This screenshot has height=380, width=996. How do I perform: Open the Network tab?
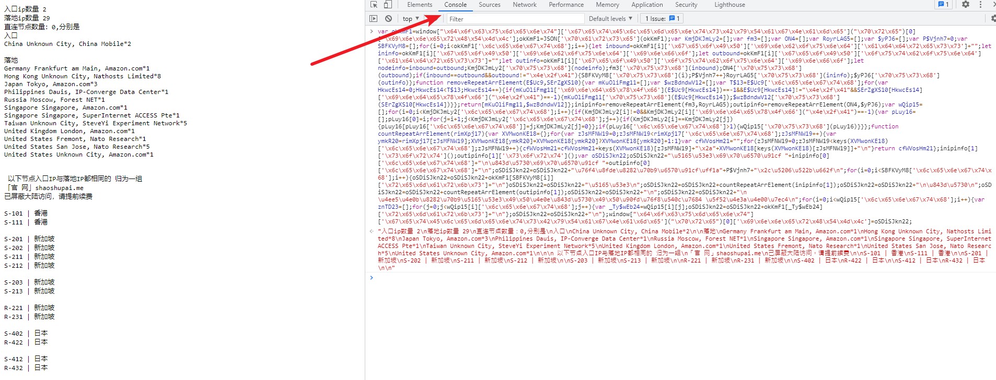pyautogui.click(x=524, y=5)
